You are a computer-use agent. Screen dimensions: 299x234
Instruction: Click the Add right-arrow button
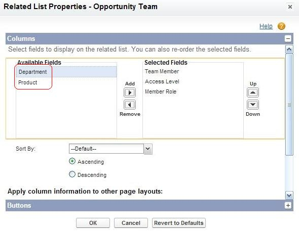pos(130,92)
